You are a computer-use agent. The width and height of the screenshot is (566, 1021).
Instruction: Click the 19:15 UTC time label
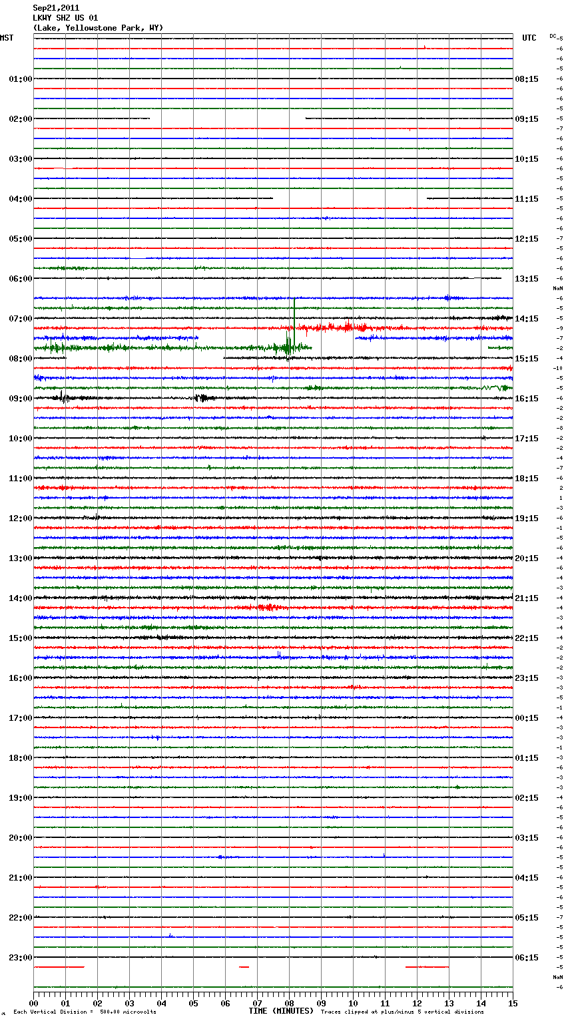click(x=527, y=518)
